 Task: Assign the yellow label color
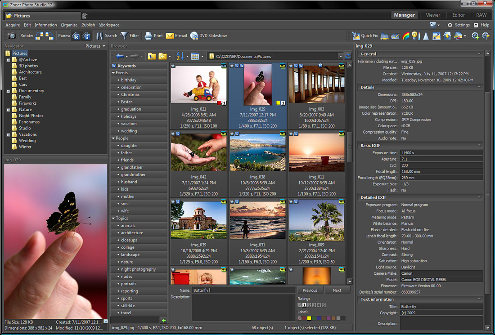coord(309,318)
